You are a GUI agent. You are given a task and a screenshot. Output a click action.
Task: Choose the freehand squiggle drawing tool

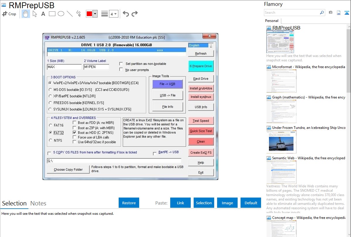tap(79, 14)
